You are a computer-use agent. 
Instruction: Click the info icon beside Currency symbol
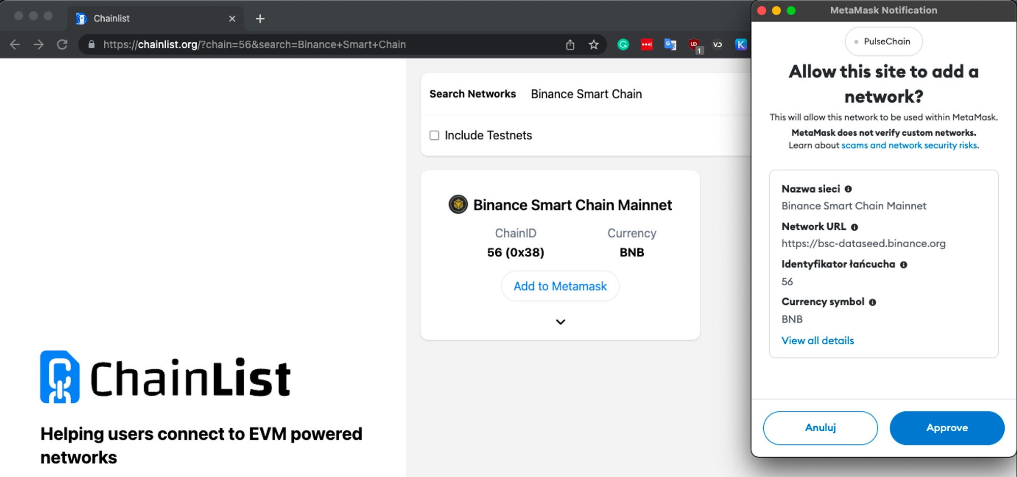873,303
